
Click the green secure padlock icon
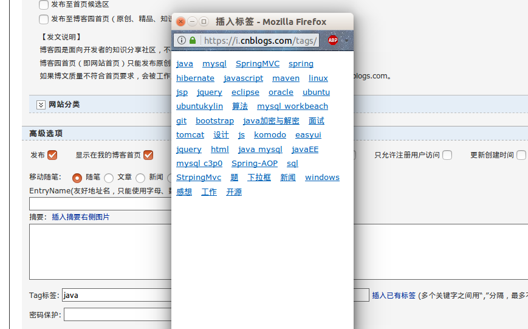(193, 41)
